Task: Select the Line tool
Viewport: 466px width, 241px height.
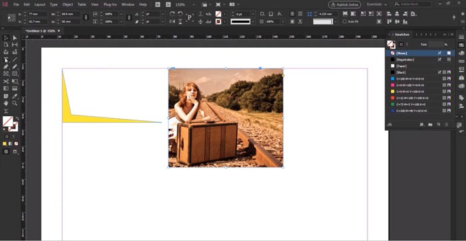Action: (x=15, y=60)
